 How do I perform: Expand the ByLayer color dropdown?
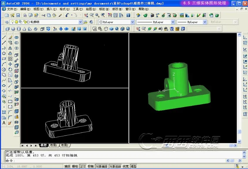point(133,22)
